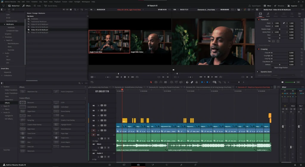The width and height of the screenshot is (305, 167).
Task: Reset the Rotation Angle value
Action: (302, 29)
